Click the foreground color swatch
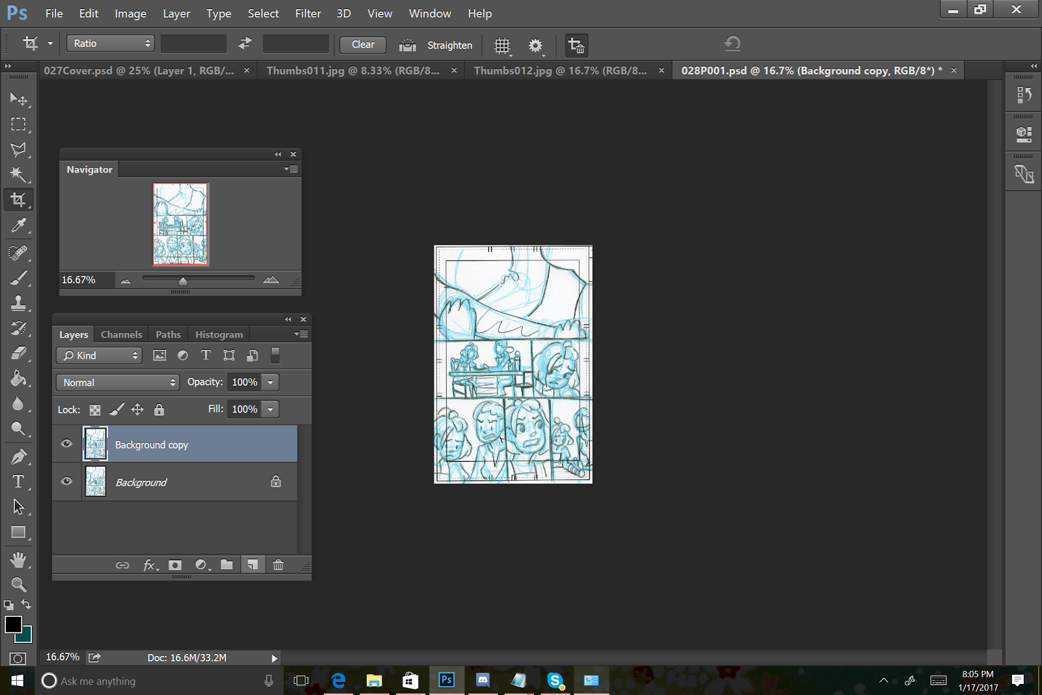Viewport: 1042px width, 695px height. point(12,624)
